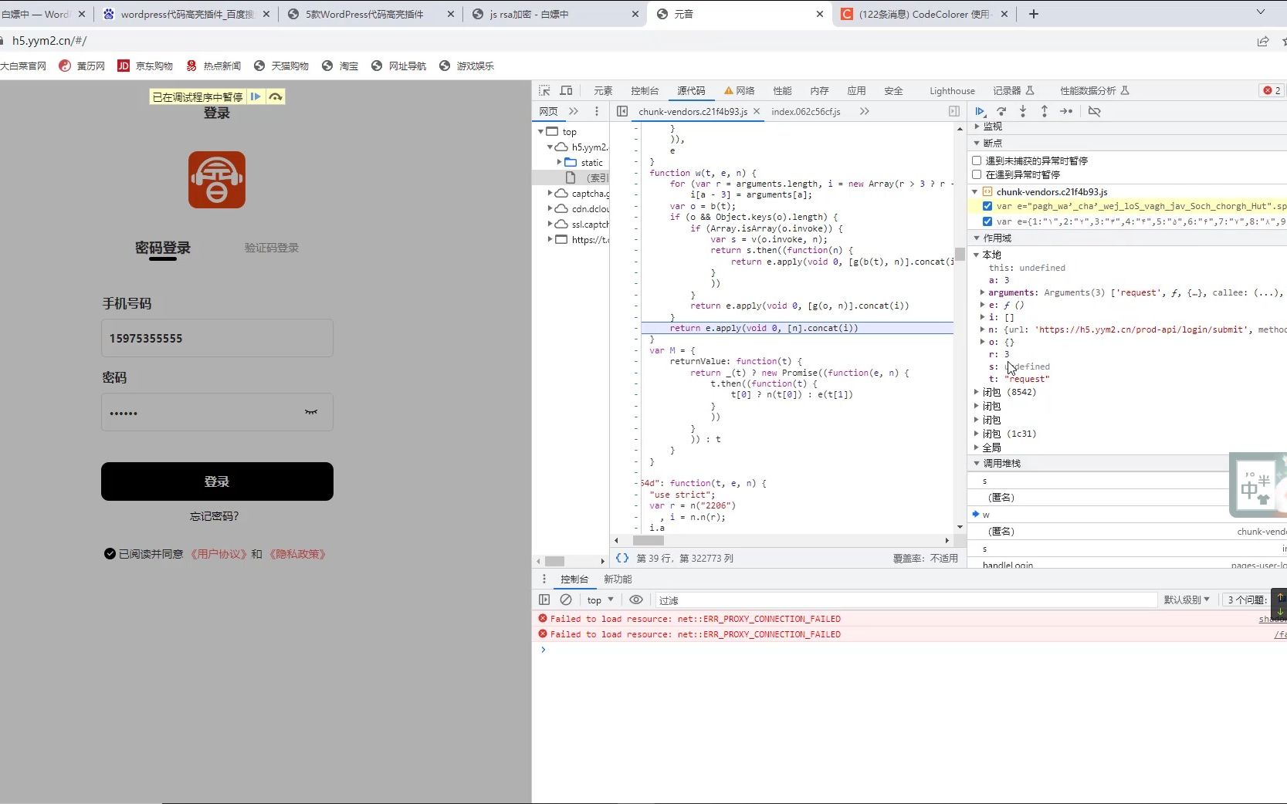1287x804 pixels.
Task: Step over from the page overlay
Action: (276, 96)
